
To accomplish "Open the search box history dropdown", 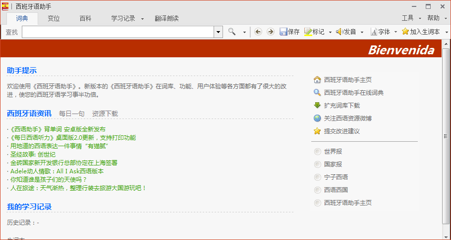I will [218, 32].
